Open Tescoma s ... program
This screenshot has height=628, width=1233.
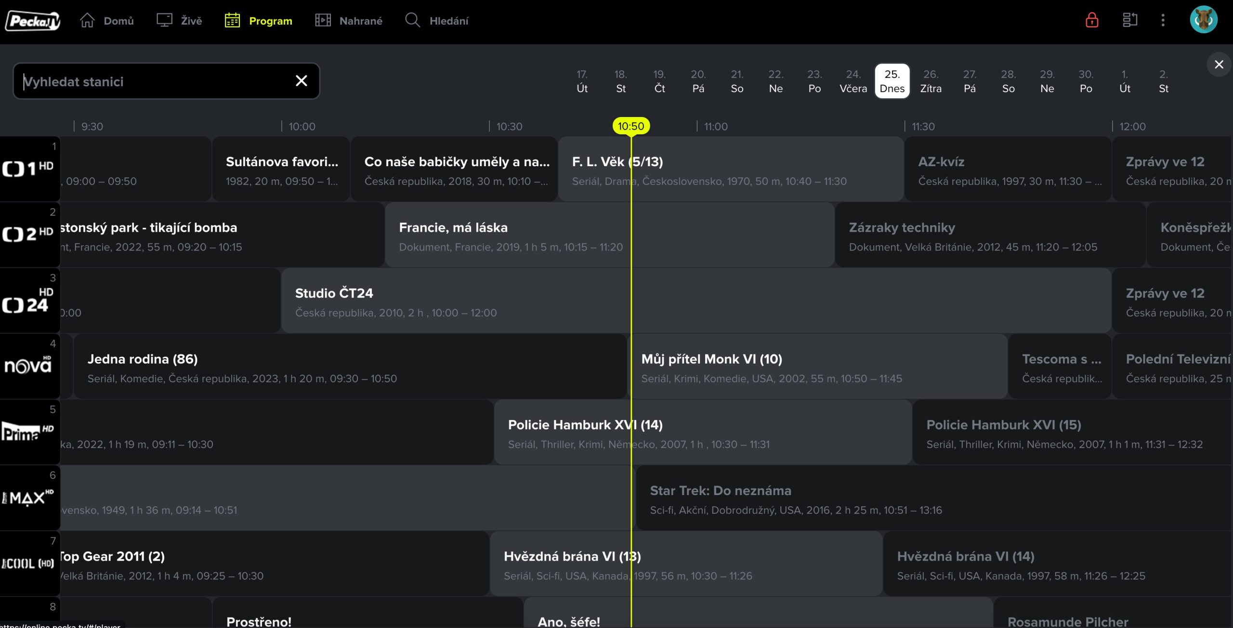point(1060,366)
